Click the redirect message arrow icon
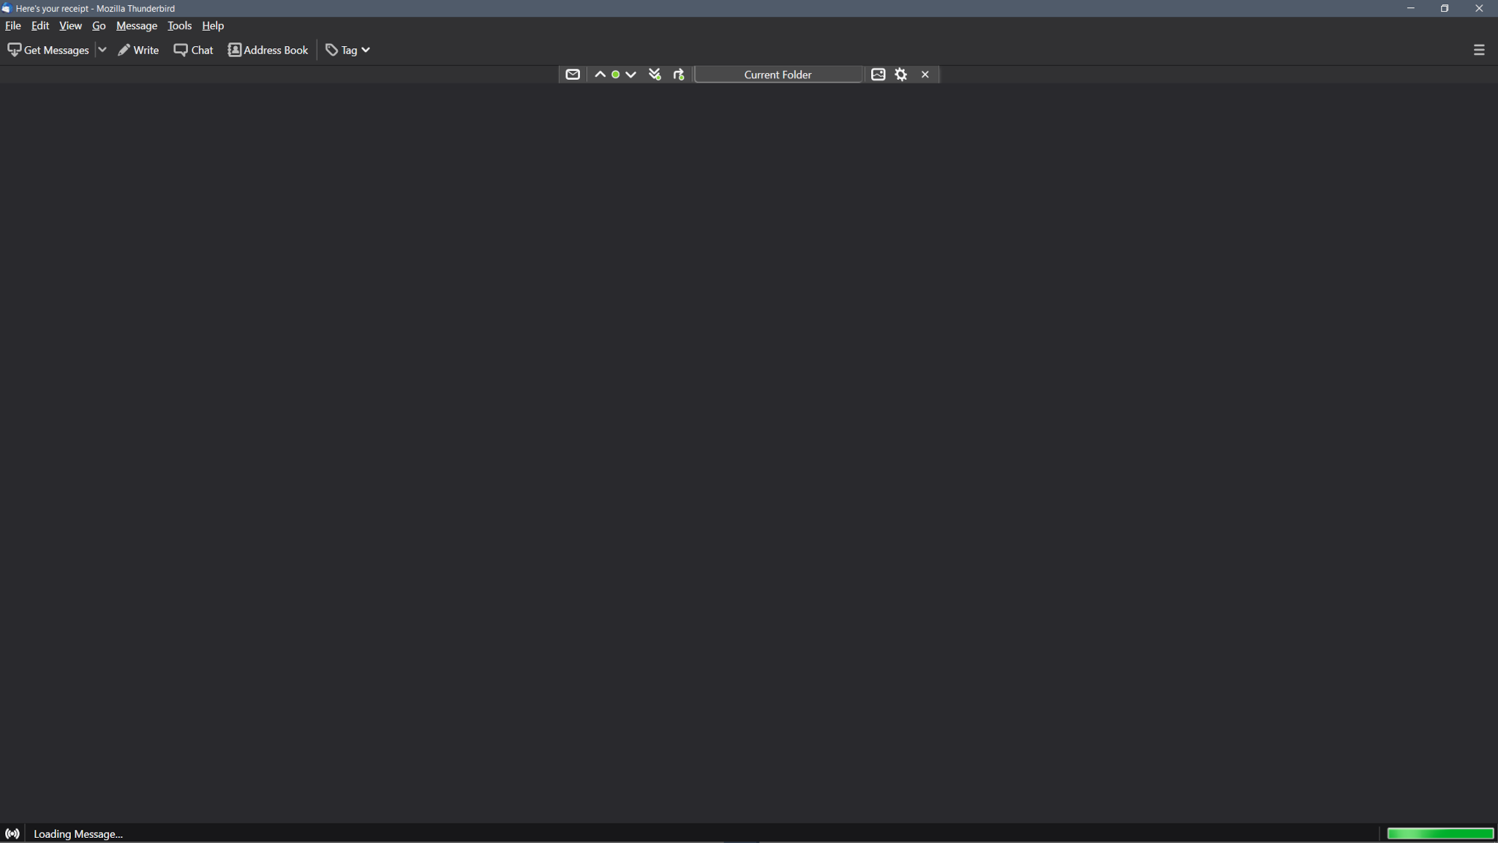The height and width of the screenshot is (843, 1498). click(x=678, y=74)
